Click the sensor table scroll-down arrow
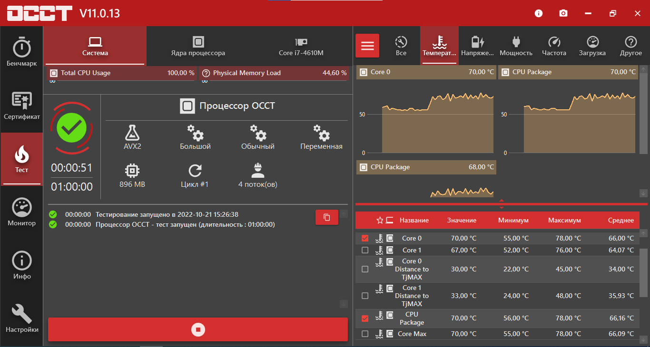Viewport: 650px width, 347px height. coord(643,340)
